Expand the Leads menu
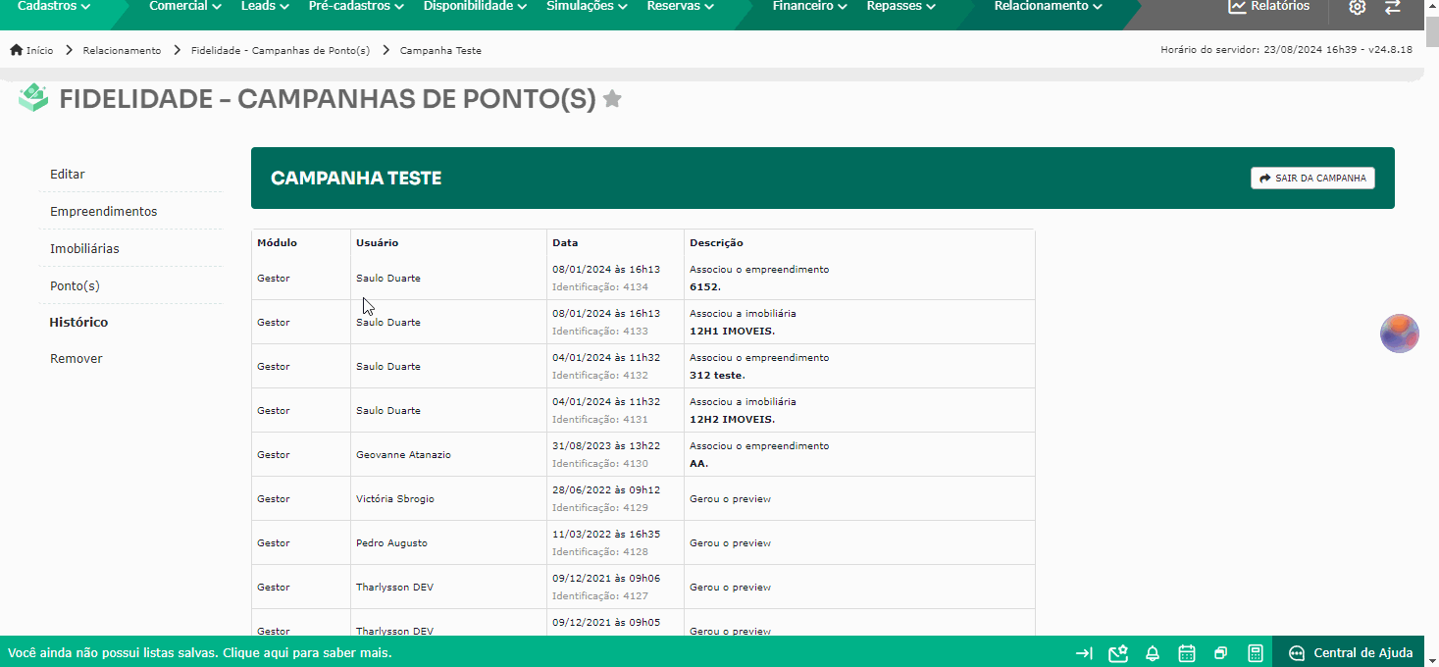Image resolution: width=1439 pixels, height=667 pixels. click(x=265, y=6)
